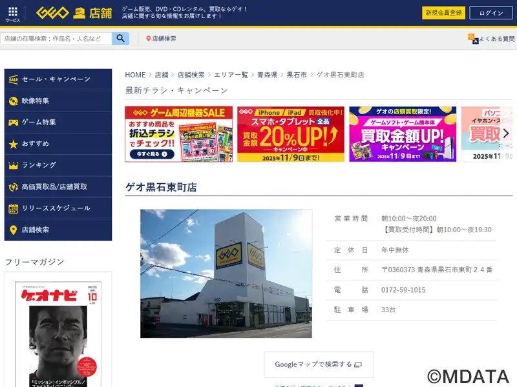Screen dimensions: 517x387
Task: Open the partially visible パソコン・イヤホン 買取 banner
Action: point(487,134)
